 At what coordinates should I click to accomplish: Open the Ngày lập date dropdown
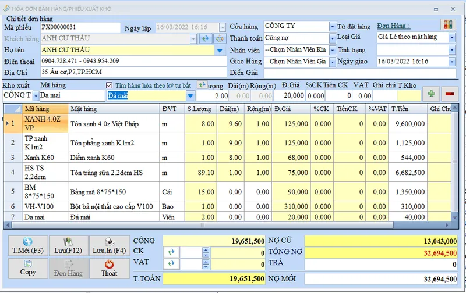coord(223,27)
